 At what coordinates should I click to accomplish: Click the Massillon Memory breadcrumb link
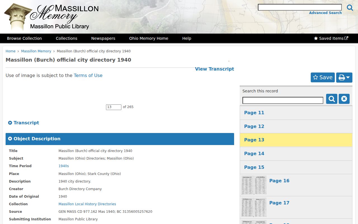coord(36,51)
